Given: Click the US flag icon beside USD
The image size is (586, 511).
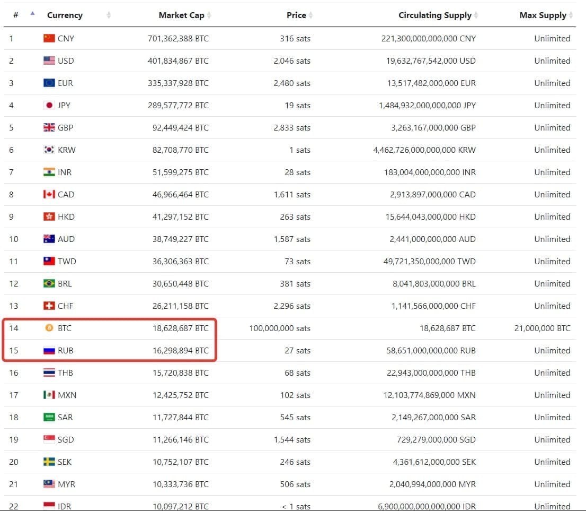Looking at the screenshot, I should point(49,60).
